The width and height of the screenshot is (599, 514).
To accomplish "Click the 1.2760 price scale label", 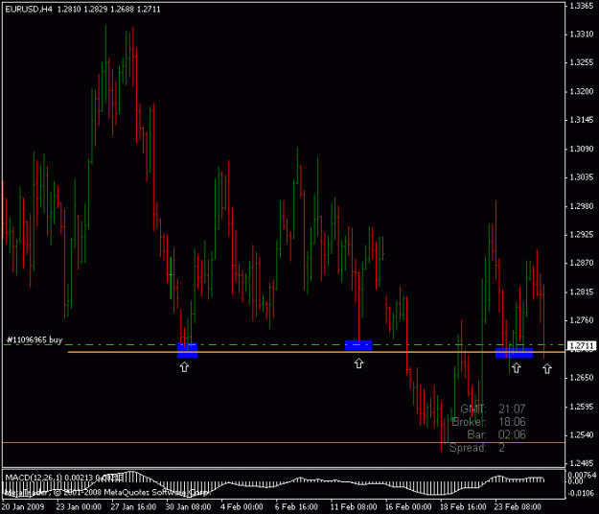I will pyautogui.click(x=582, y=320).
